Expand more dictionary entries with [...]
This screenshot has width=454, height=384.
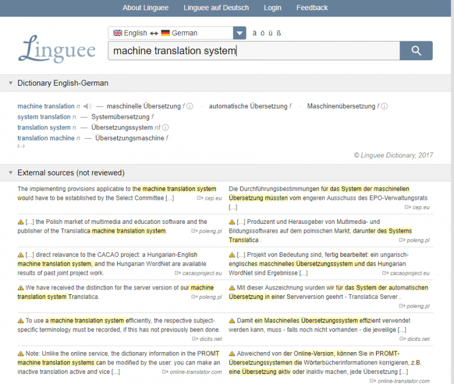point(21,146)
